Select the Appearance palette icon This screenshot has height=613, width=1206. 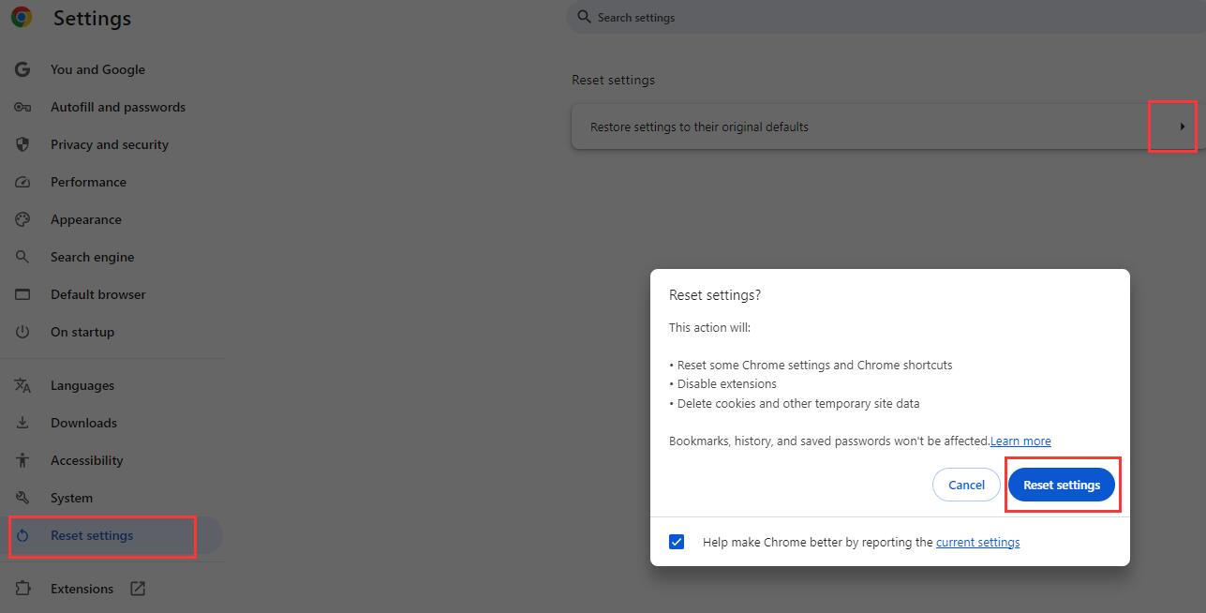22,218
